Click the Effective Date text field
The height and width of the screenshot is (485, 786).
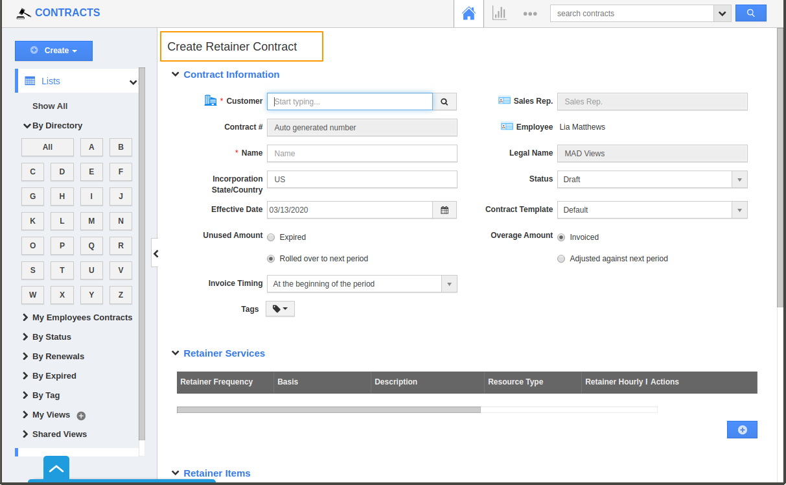[350, 210]
